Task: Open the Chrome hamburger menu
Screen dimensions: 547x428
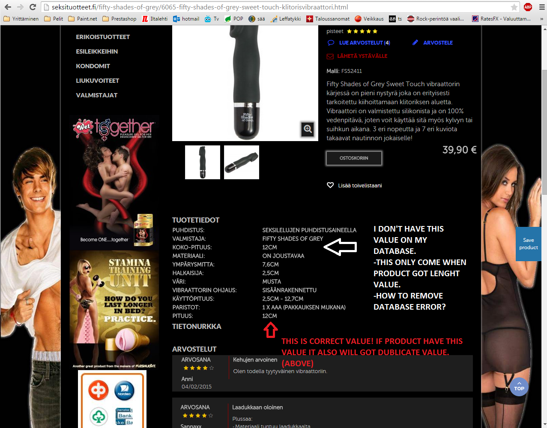Action: [541, 7]
